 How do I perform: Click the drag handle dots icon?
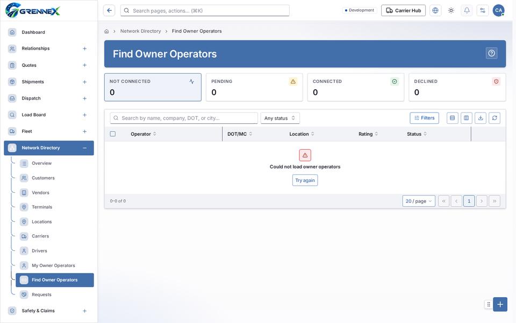coord(489,304)
